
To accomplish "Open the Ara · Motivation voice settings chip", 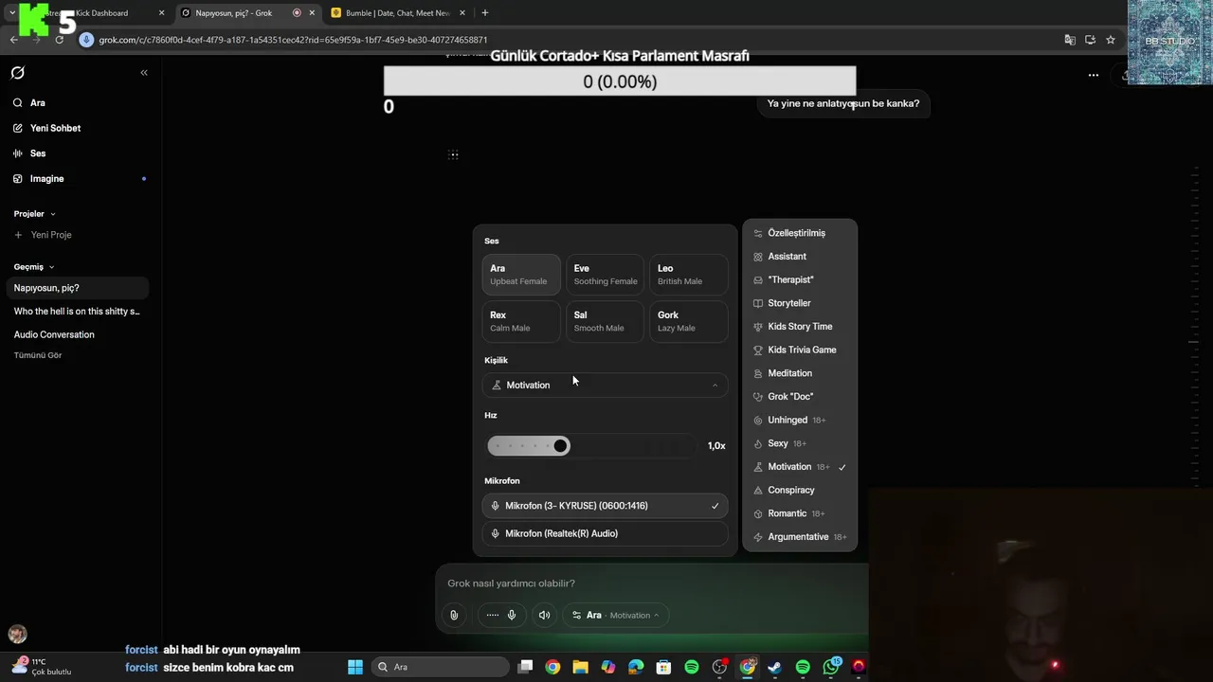I will pos(616,615).
